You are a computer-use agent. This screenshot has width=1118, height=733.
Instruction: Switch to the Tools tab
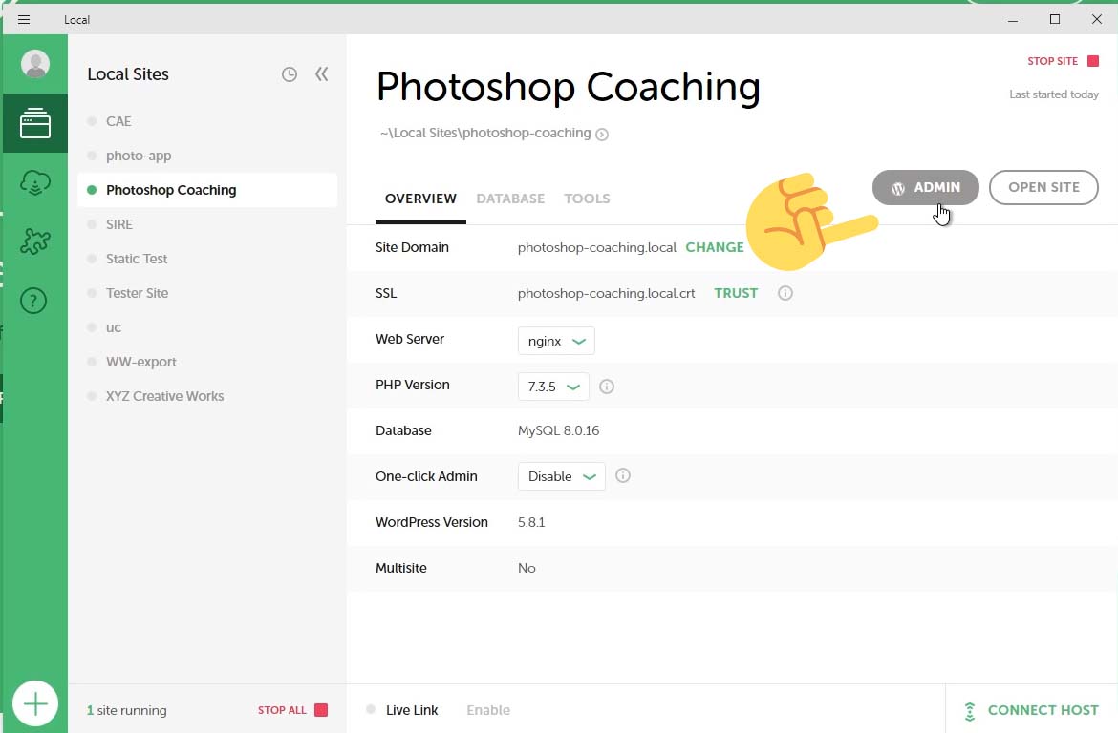(587, 199)
